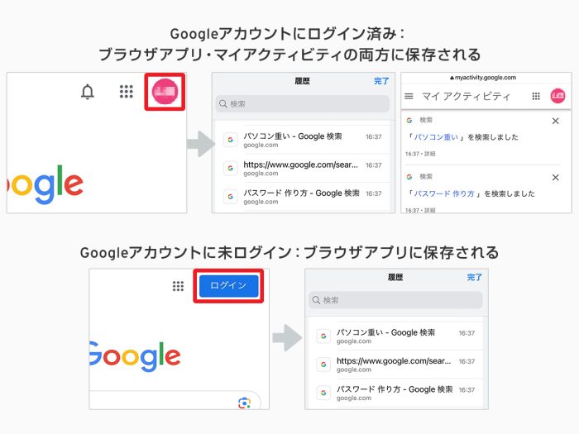Open パソコン重い link in My Activity
The width and height of the screenshot is (579, 434).
click(x=436, y=137)
